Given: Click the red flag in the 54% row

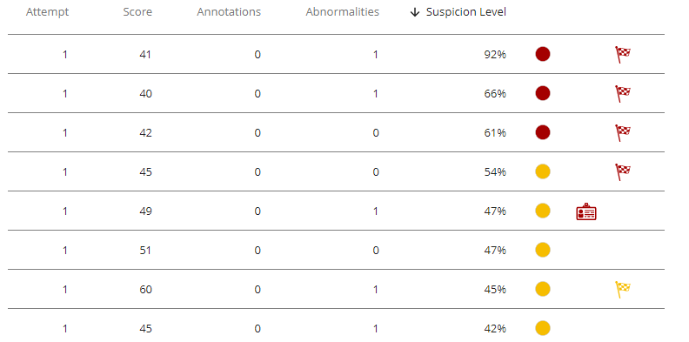Looking at the screenshot, I should point(622,172).
